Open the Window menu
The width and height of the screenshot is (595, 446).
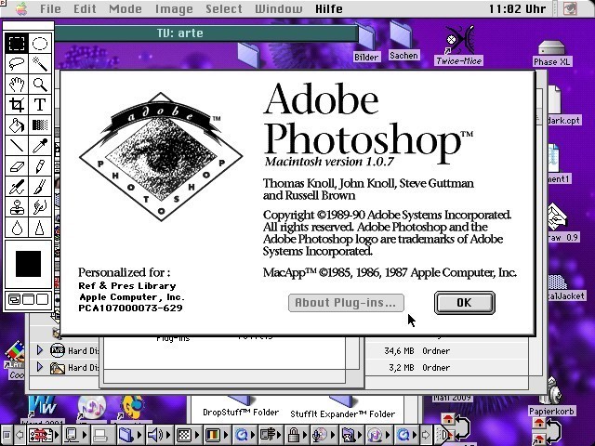click(279, 8)
